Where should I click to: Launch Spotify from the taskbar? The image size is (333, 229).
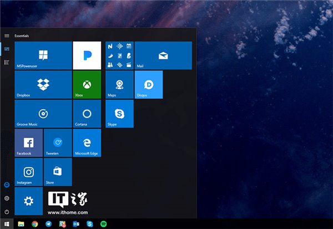(103, 224)
